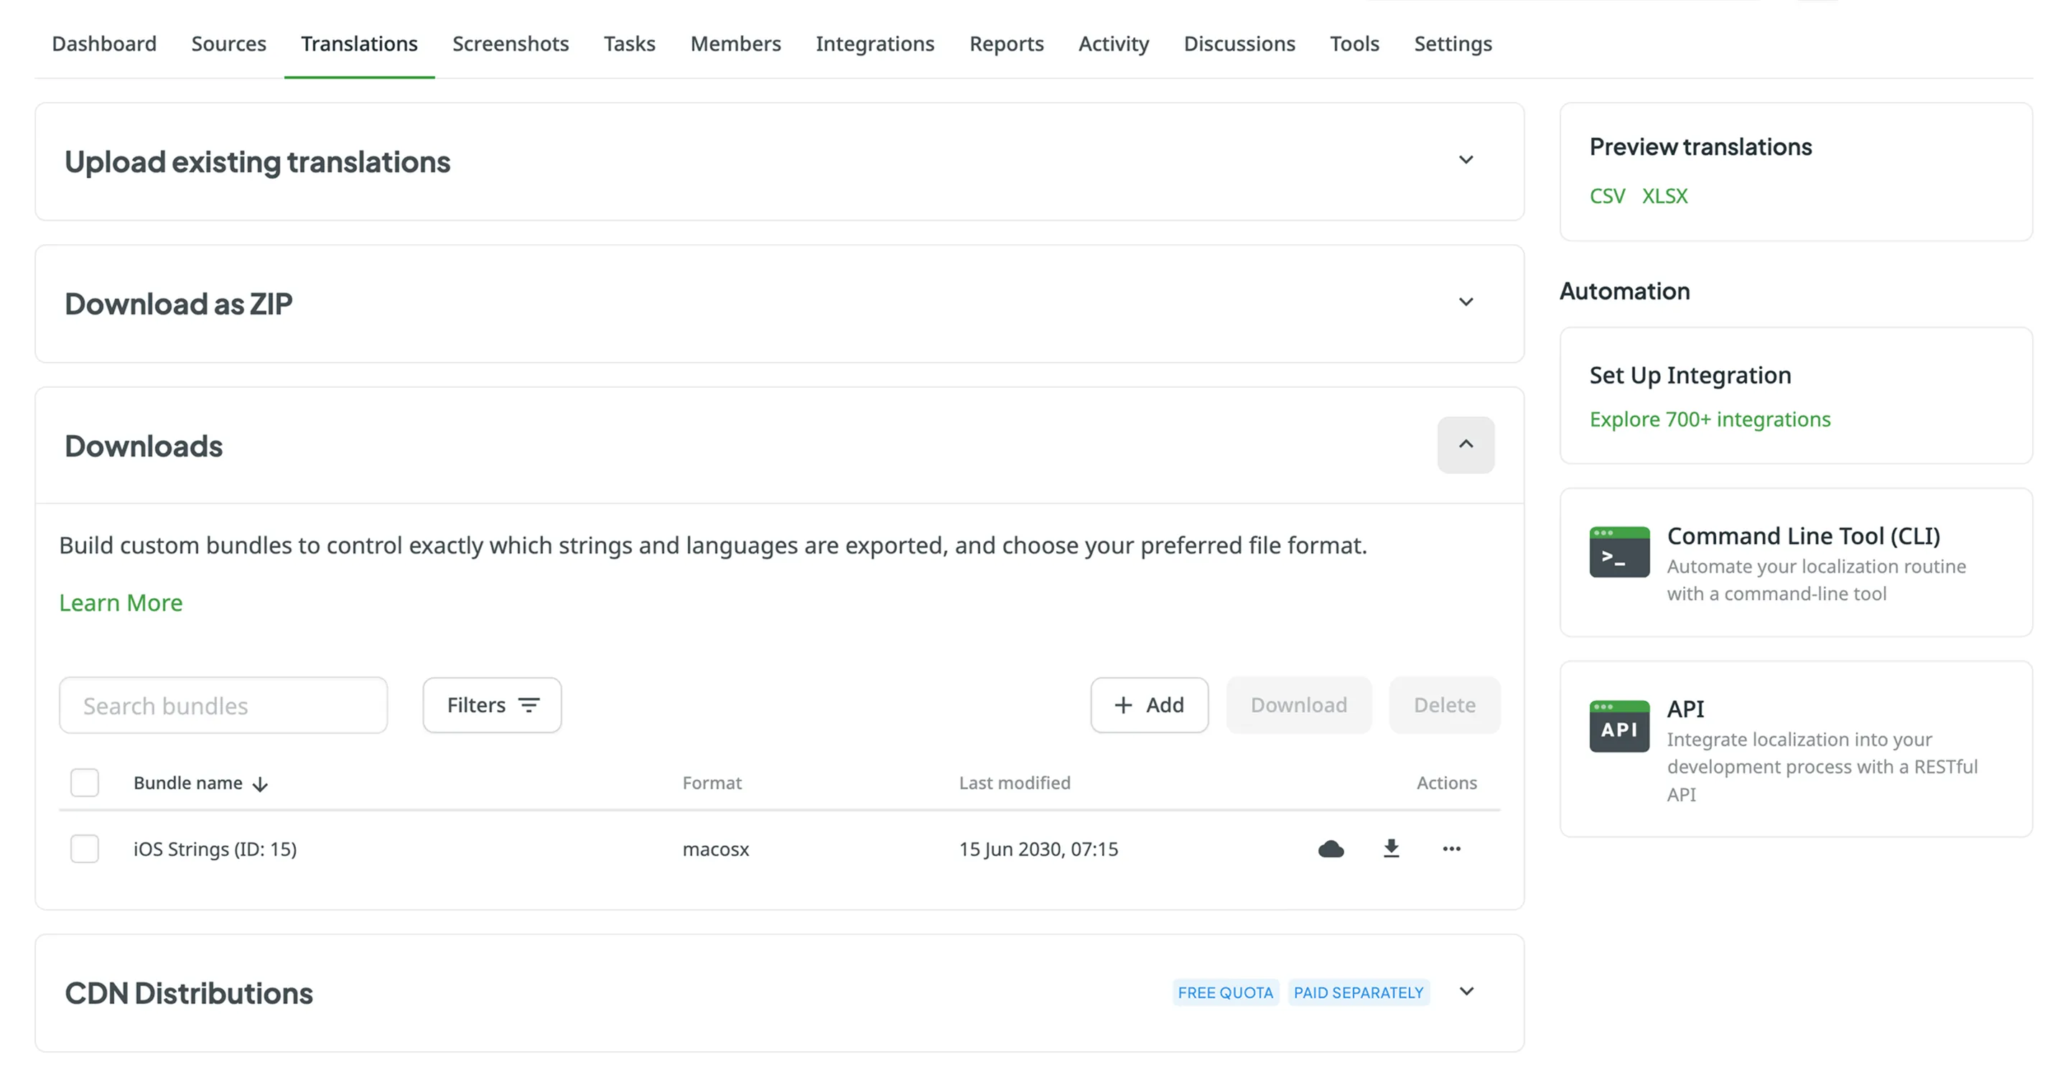The image size is (2068, 1090).
Task: Click the cloud icon for iOS Strings bundle
Action: (1331, 849)
